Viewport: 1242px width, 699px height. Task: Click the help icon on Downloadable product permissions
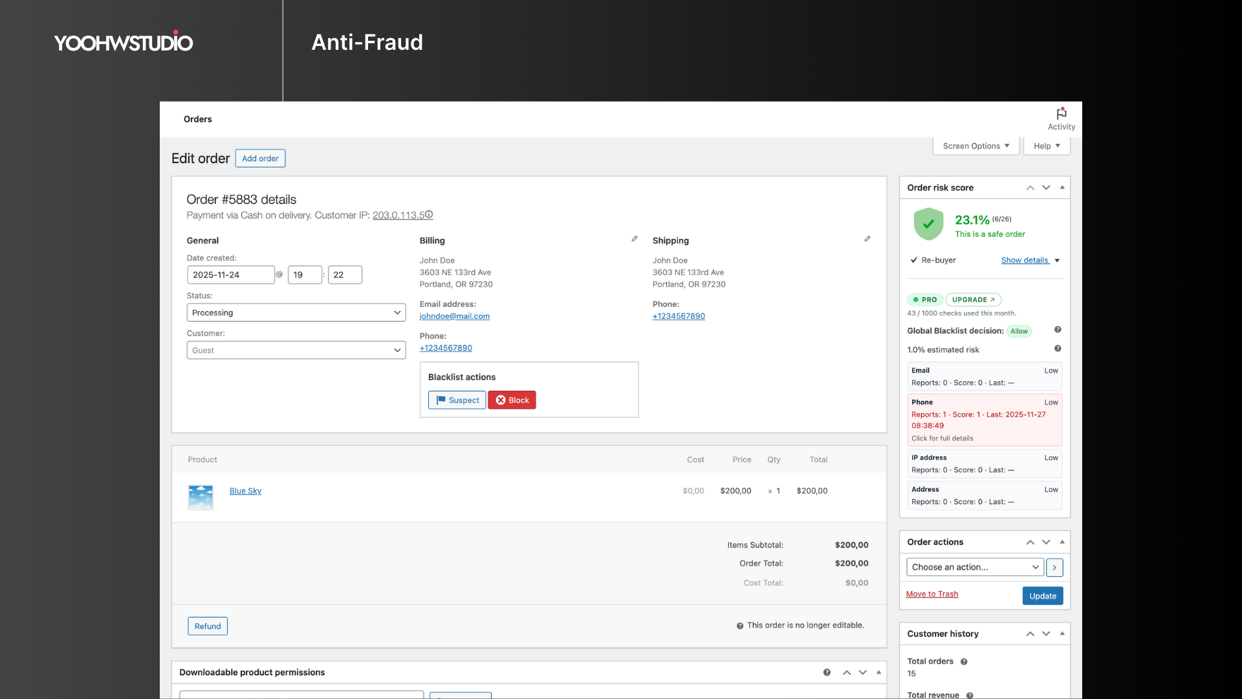coord(827,672)
